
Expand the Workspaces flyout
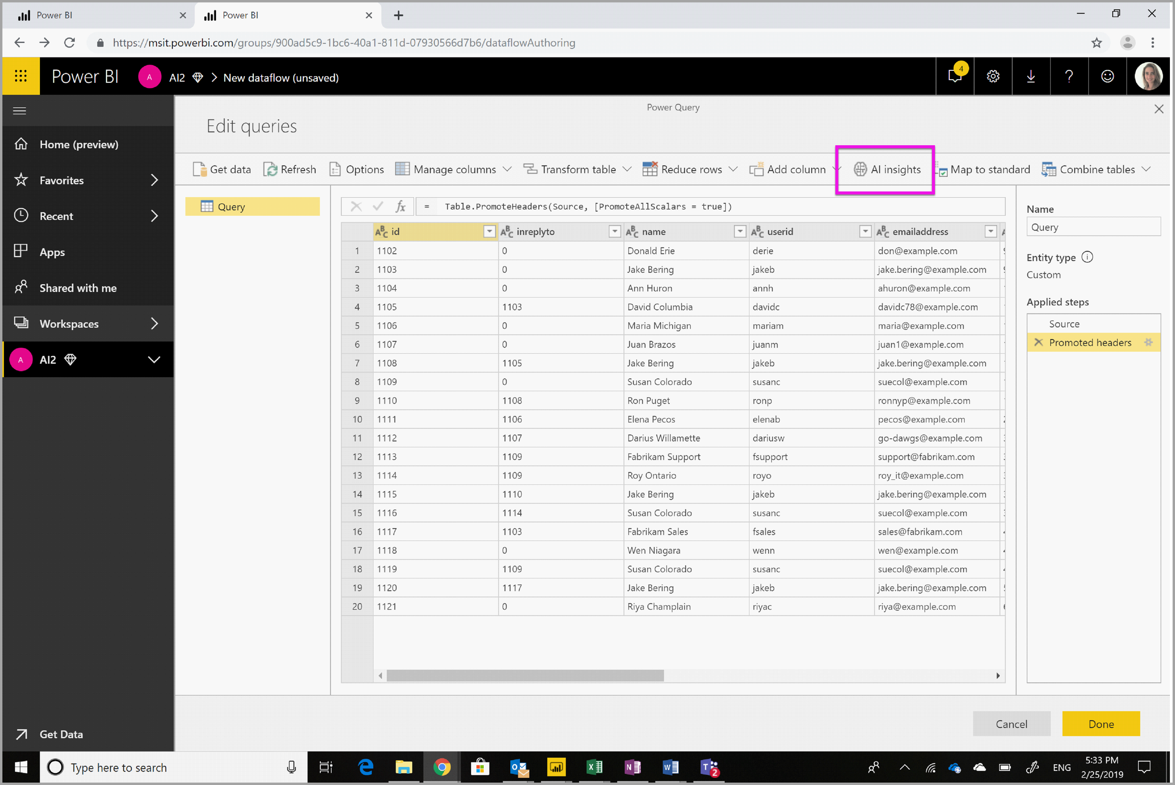155,323
